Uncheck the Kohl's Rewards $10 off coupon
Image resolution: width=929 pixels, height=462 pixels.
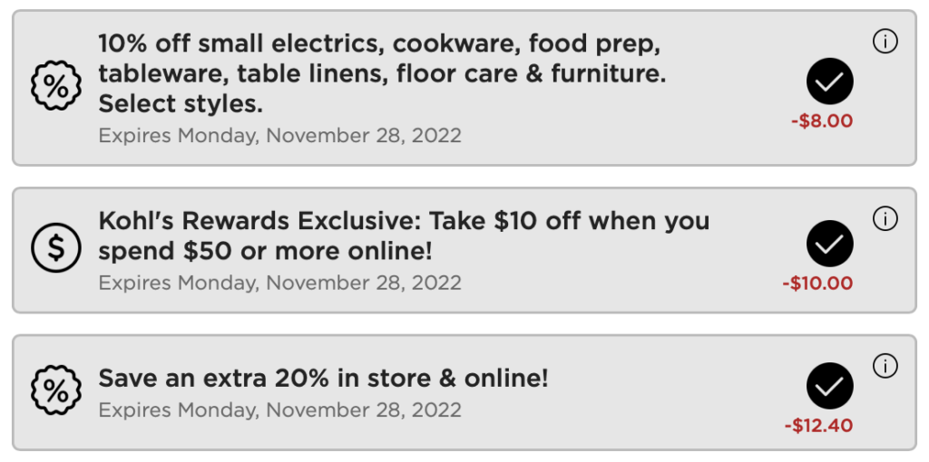[829, 244]
